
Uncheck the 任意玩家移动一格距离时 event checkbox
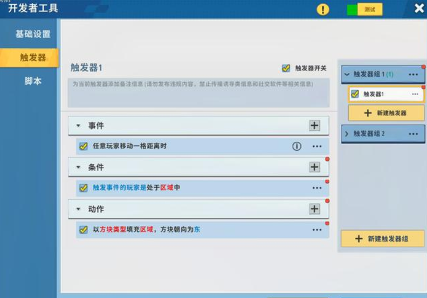click(84, 146)
